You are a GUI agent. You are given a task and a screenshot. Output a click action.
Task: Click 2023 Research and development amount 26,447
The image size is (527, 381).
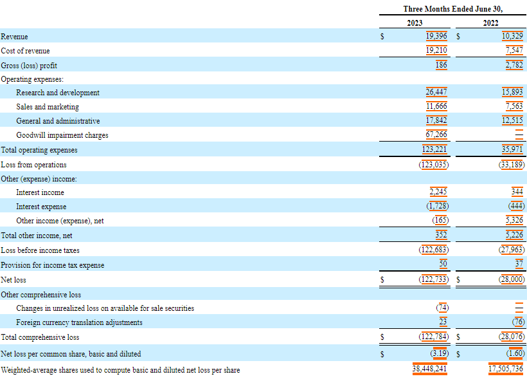click(436, 92)
